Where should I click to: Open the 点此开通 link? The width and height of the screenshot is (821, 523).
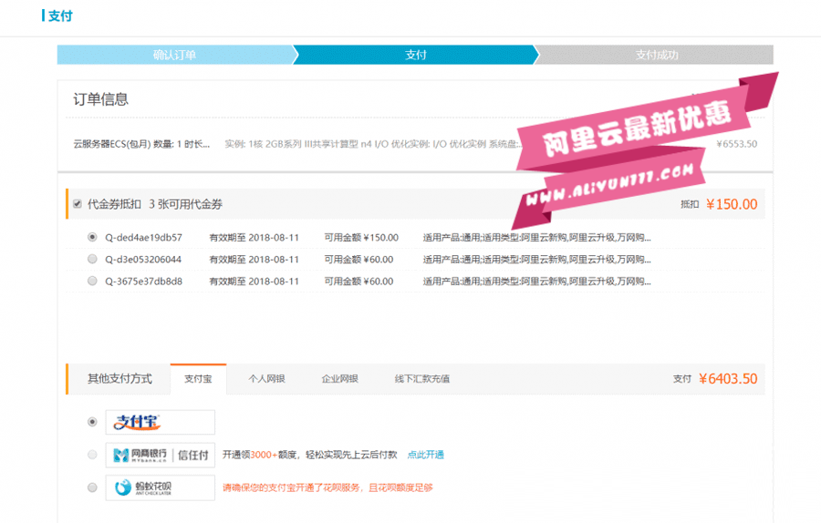426,455
